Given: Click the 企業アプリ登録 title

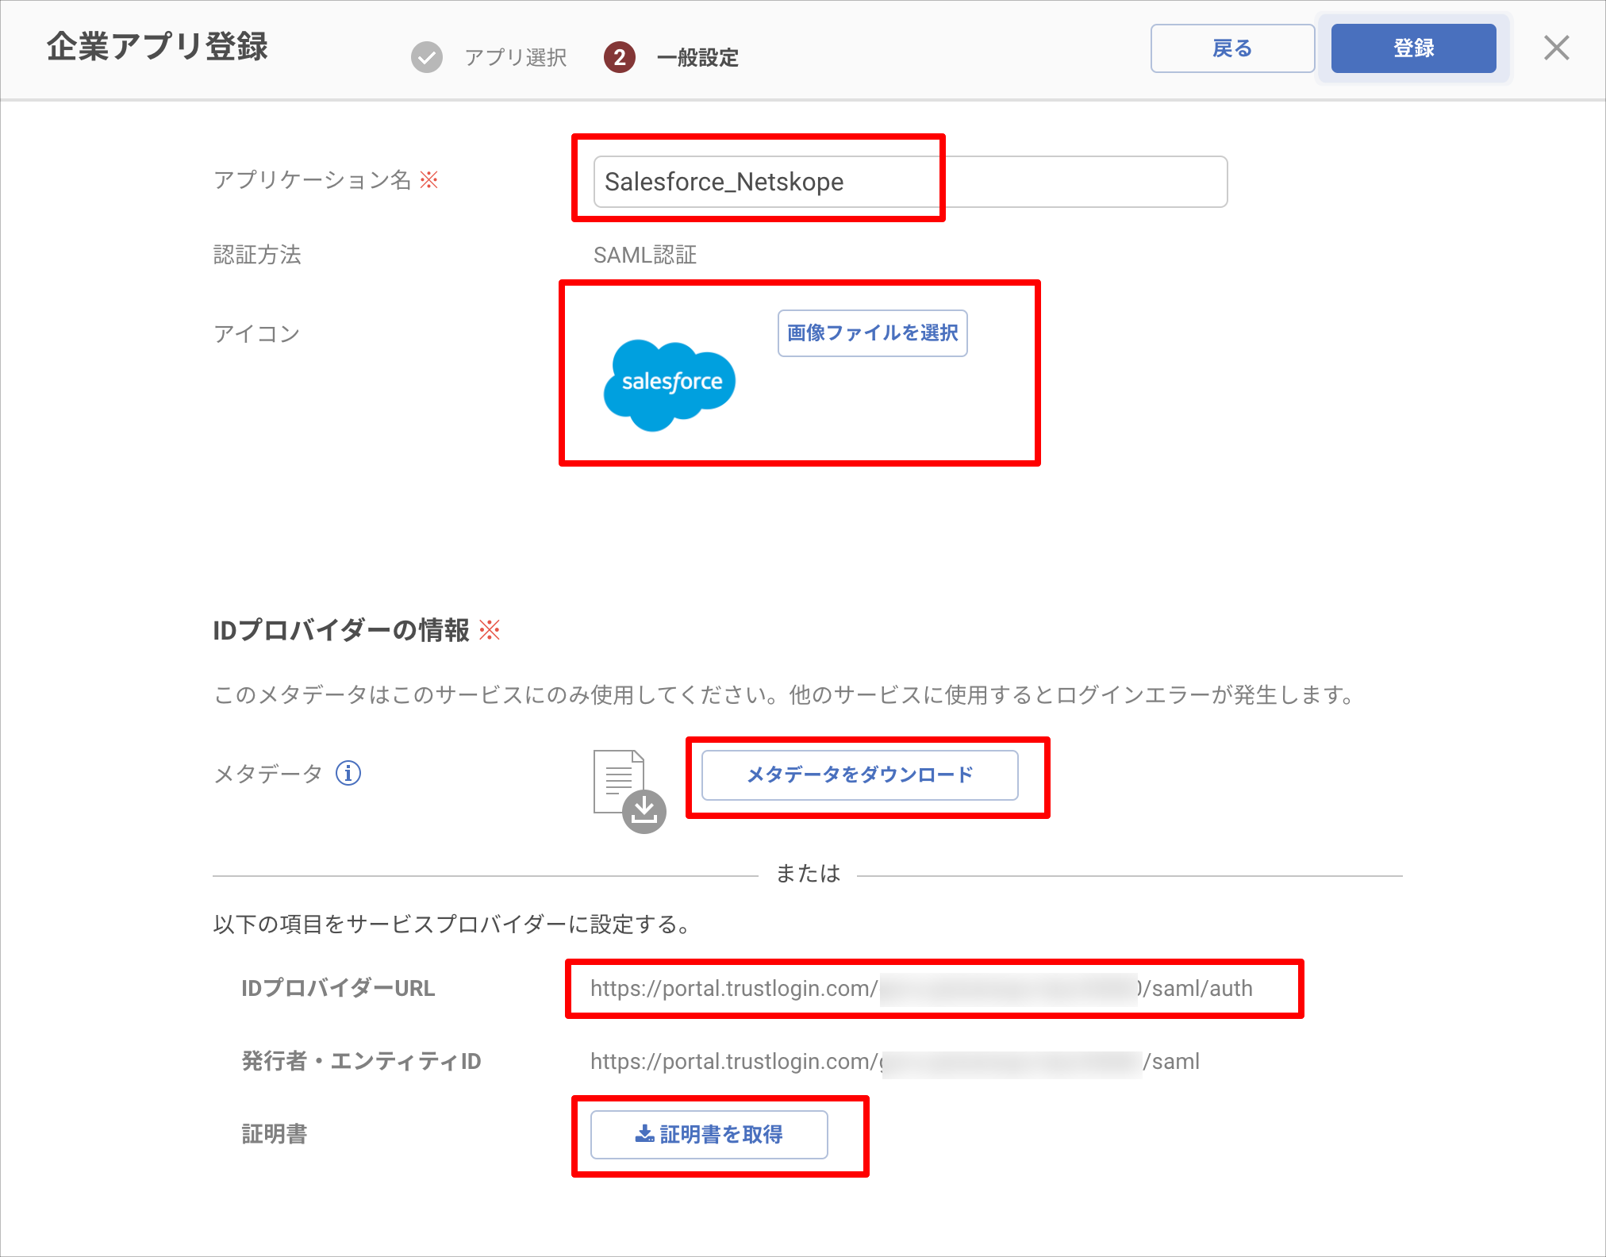Looking at the screenshot, I should point(157,46).
